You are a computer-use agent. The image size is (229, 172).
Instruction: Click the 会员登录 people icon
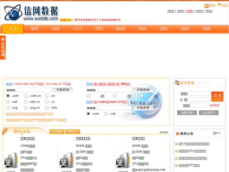click(177, 83)
